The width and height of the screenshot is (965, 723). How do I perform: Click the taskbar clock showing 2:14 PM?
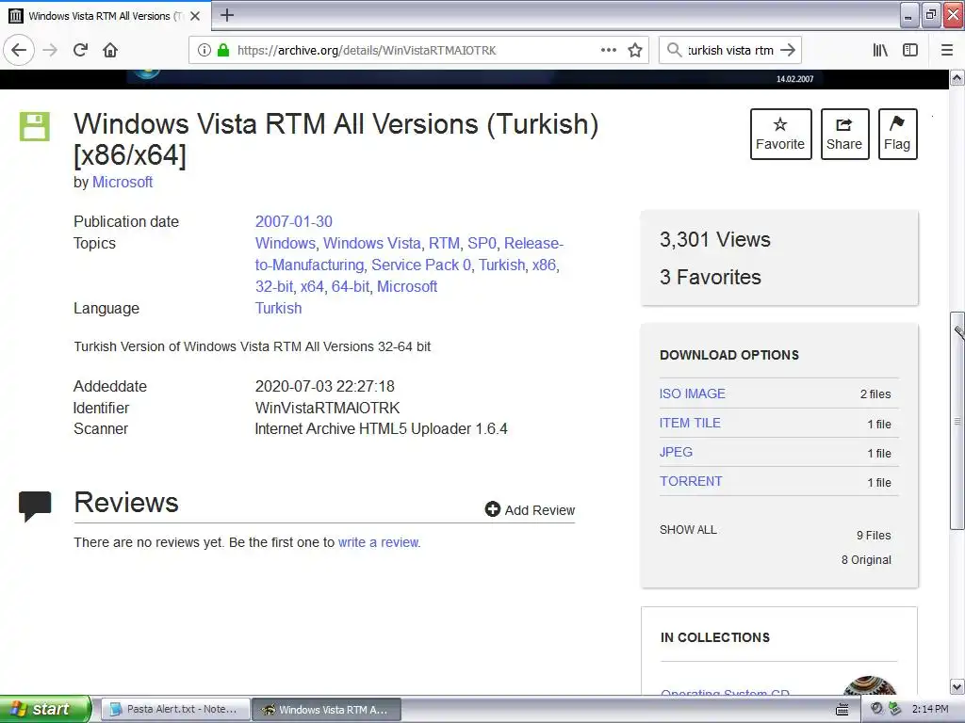pyautogui.click(x=930, y=709)
